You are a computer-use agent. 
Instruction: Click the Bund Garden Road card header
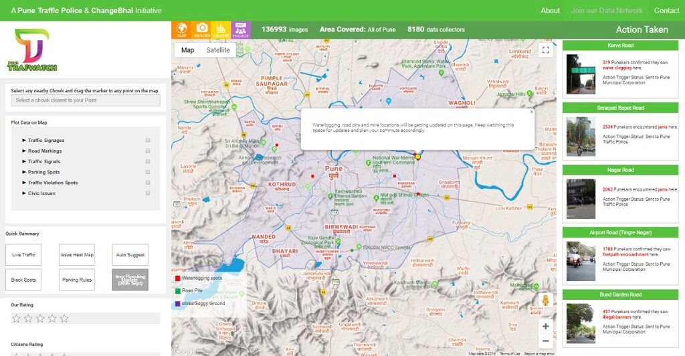(620, 294)
